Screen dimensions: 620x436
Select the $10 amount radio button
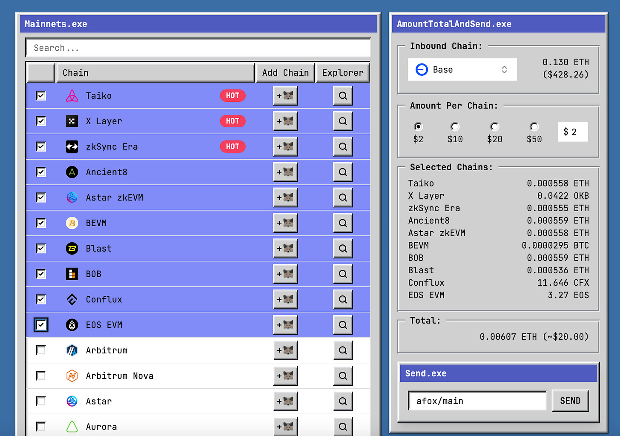tap(455, 126)
